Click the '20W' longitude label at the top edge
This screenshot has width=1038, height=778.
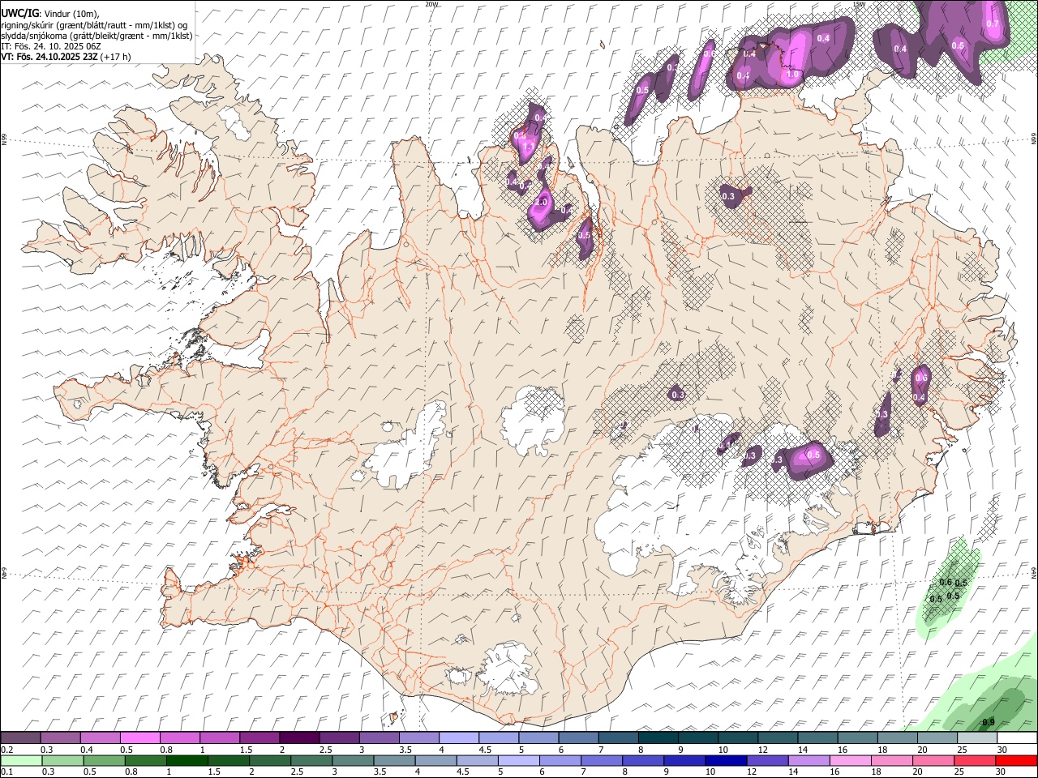431,4
